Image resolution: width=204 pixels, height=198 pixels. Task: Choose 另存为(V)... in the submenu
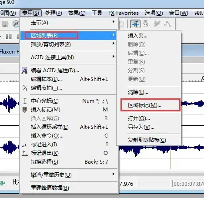pyautogui.click(x=149, y=127)
